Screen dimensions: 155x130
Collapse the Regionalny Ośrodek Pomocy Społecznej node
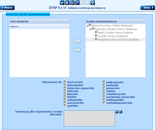(90, 29)
